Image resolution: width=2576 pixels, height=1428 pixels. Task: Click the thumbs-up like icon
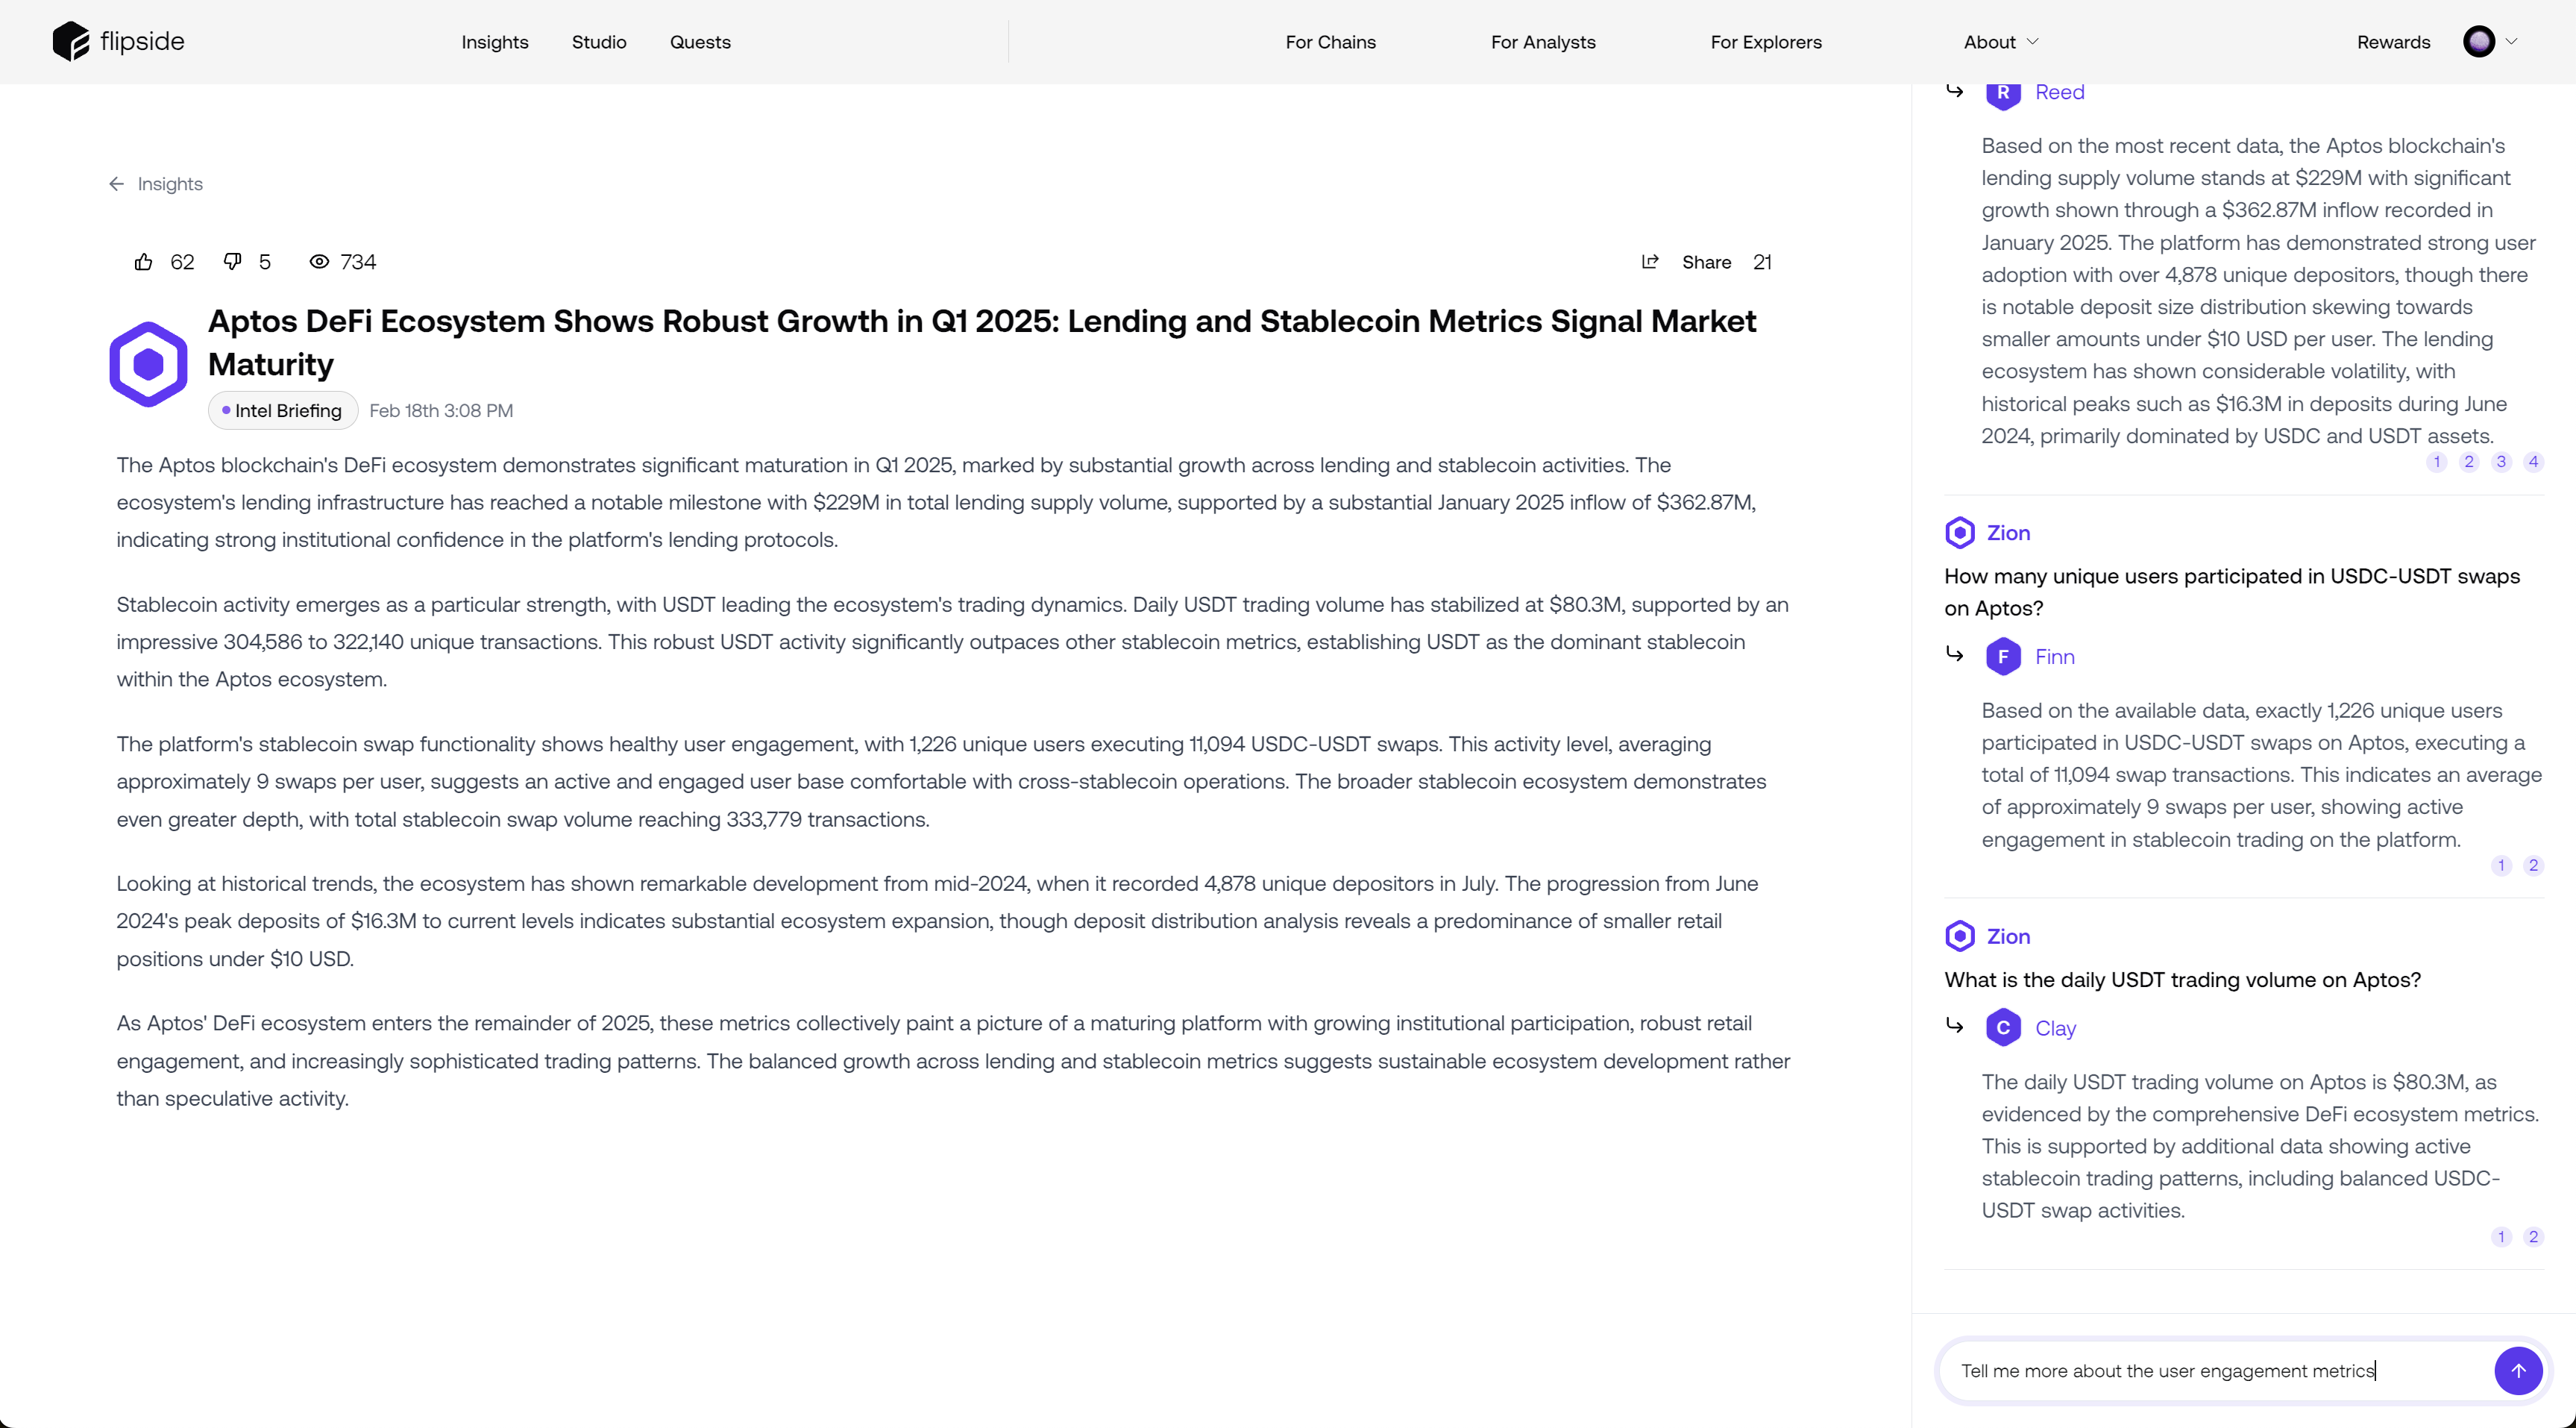(144, 262)
